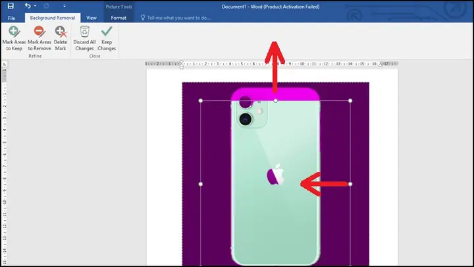Discard All Changes to the picture
Viewport: 474px width, 267px height.
click(x=84, y=38)
